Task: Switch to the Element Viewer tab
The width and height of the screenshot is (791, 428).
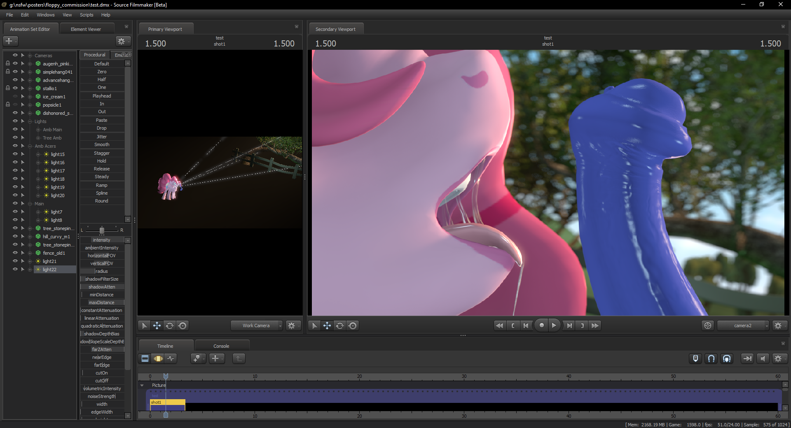Action: coord(86,29)
